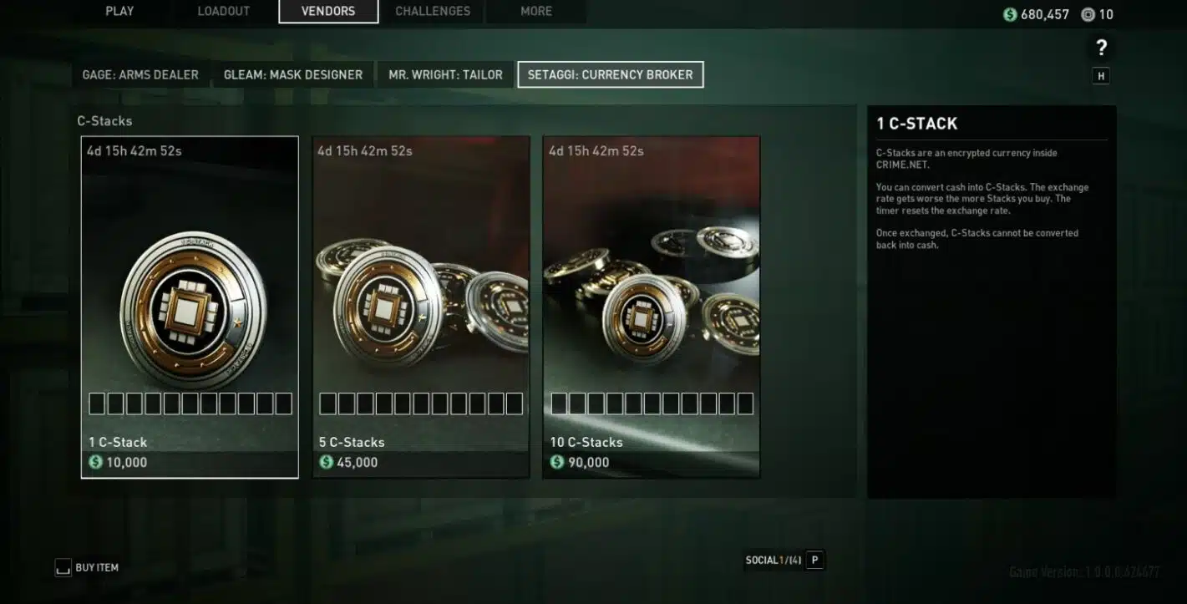Click the Buy Item label
Viewport: 1187px width, 604px height.
point(97,568)
